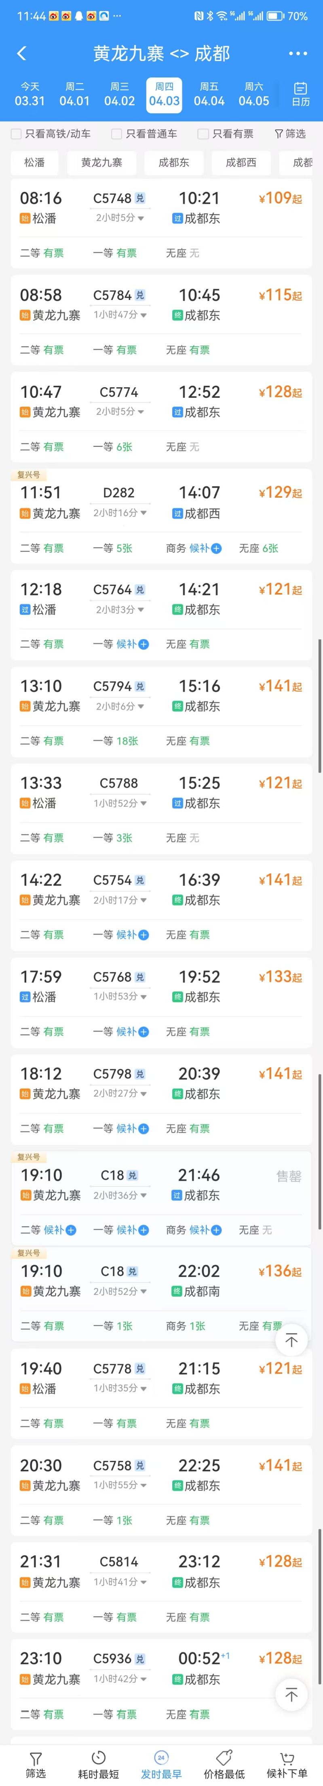Sort by 耗时最短 clock icon
323x1786 pixels.
click(x=98, y=1758)
